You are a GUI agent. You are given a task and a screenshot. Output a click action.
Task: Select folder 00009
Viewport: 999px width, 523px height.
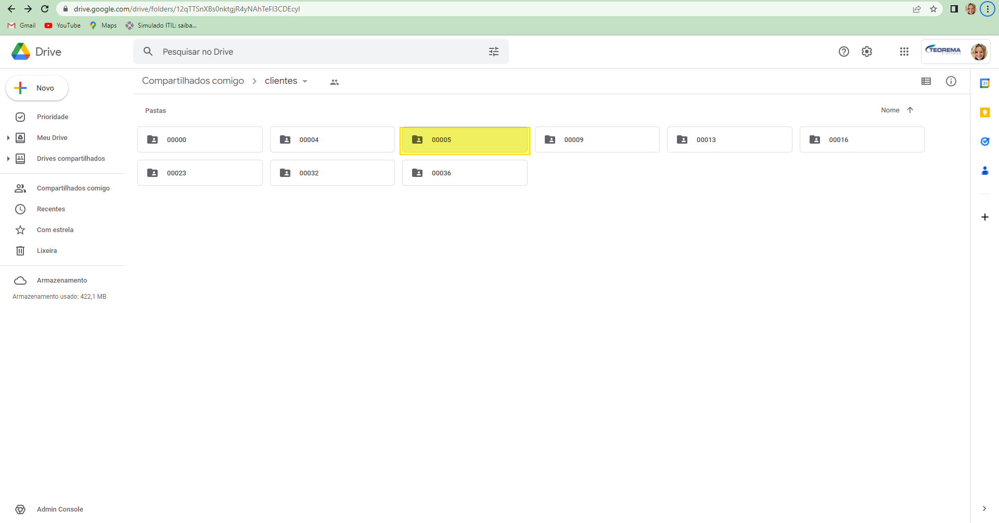(x=597, y=139)
